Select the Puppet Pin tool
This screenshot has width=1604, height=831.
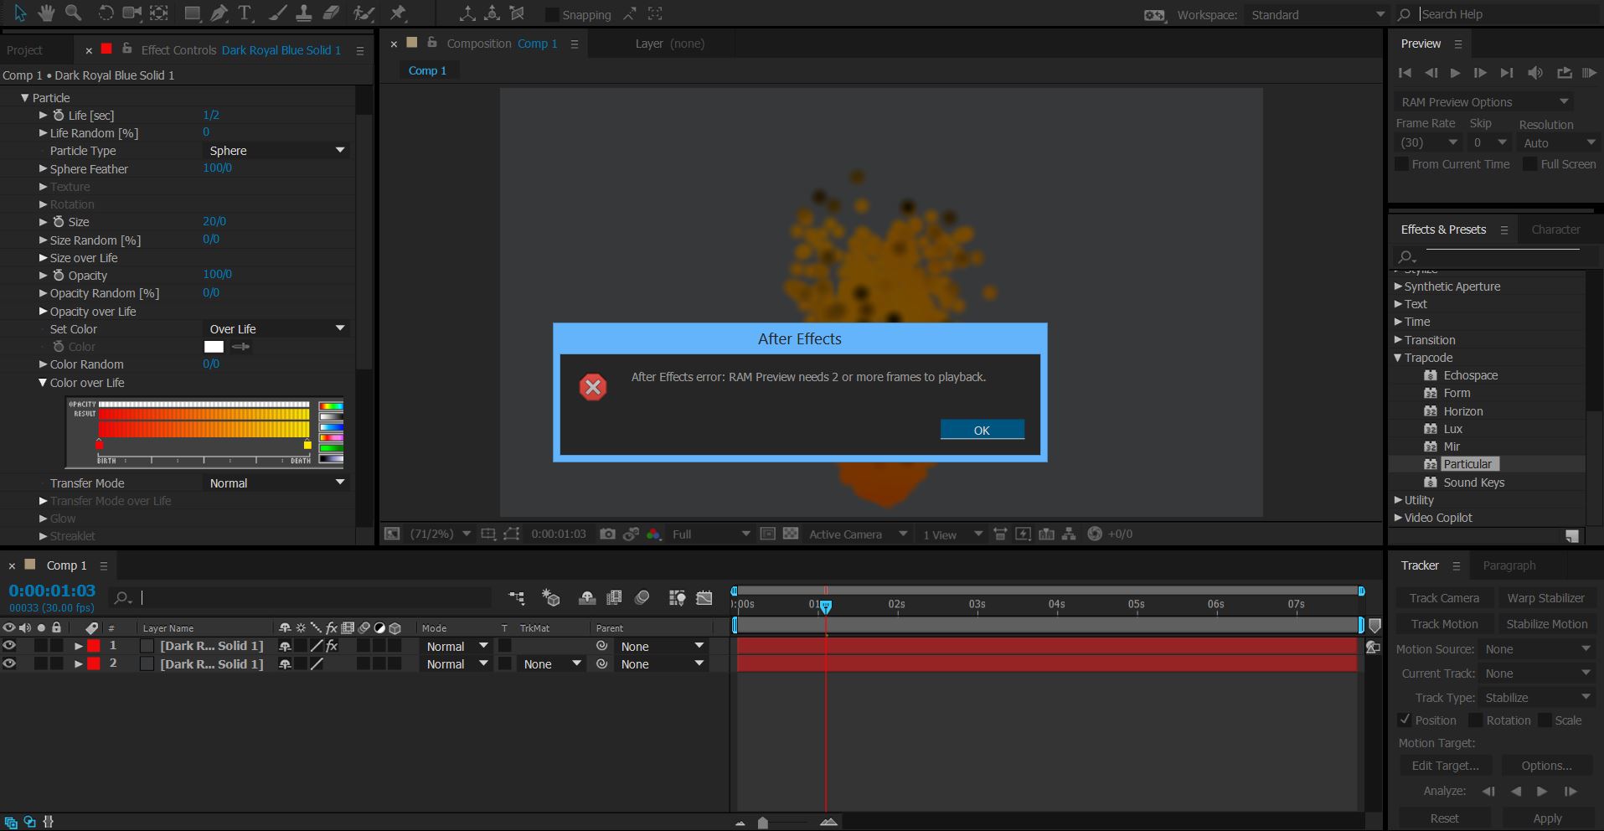pyautogui.click(x=398, y=13)
